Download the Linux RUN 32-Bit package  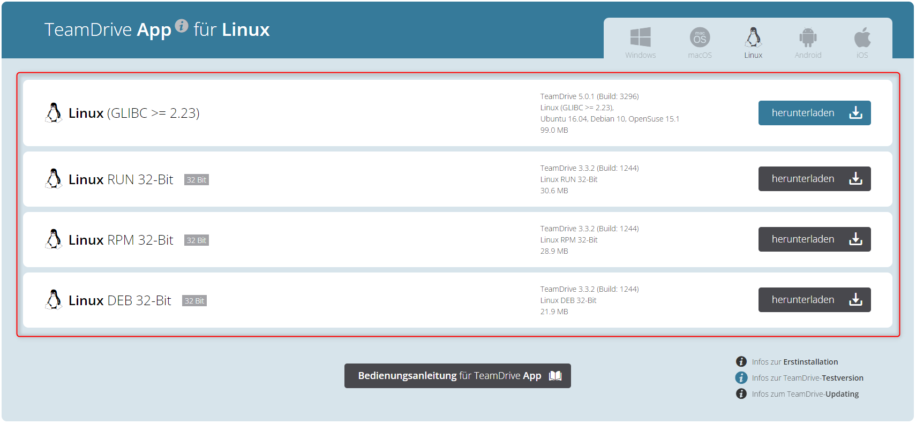pyautogui.click(x=814, y=179)
